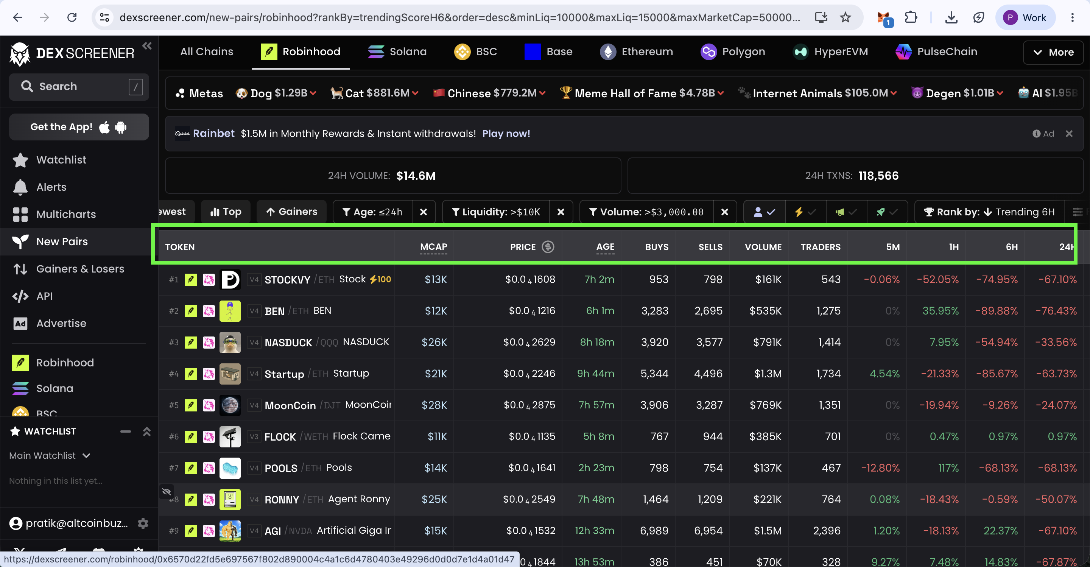Screen dimensions: 1090x567
Task: Switch to the Base chain tab
Action: pos(548,51)
